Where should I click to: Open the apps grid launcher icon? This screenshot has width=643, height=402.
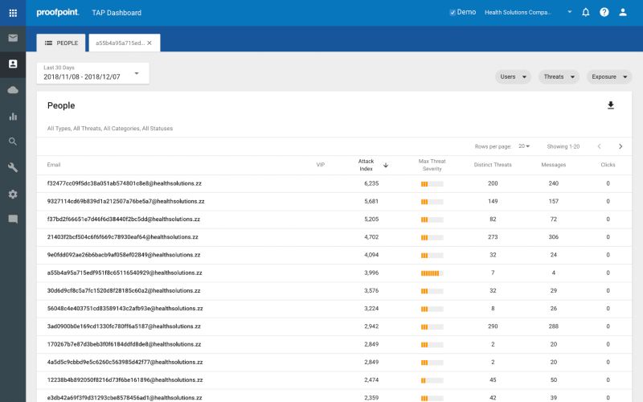pos(13,13)
